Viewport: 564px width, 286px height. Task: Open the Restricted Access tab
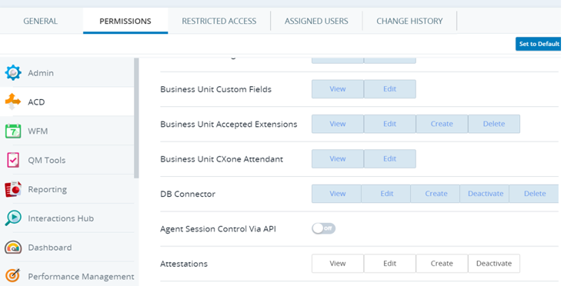[x=219, y=21]
